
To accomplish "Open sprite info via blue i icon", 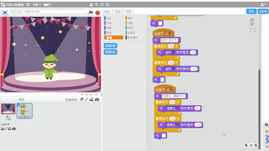I will click(x=18, y=104).
